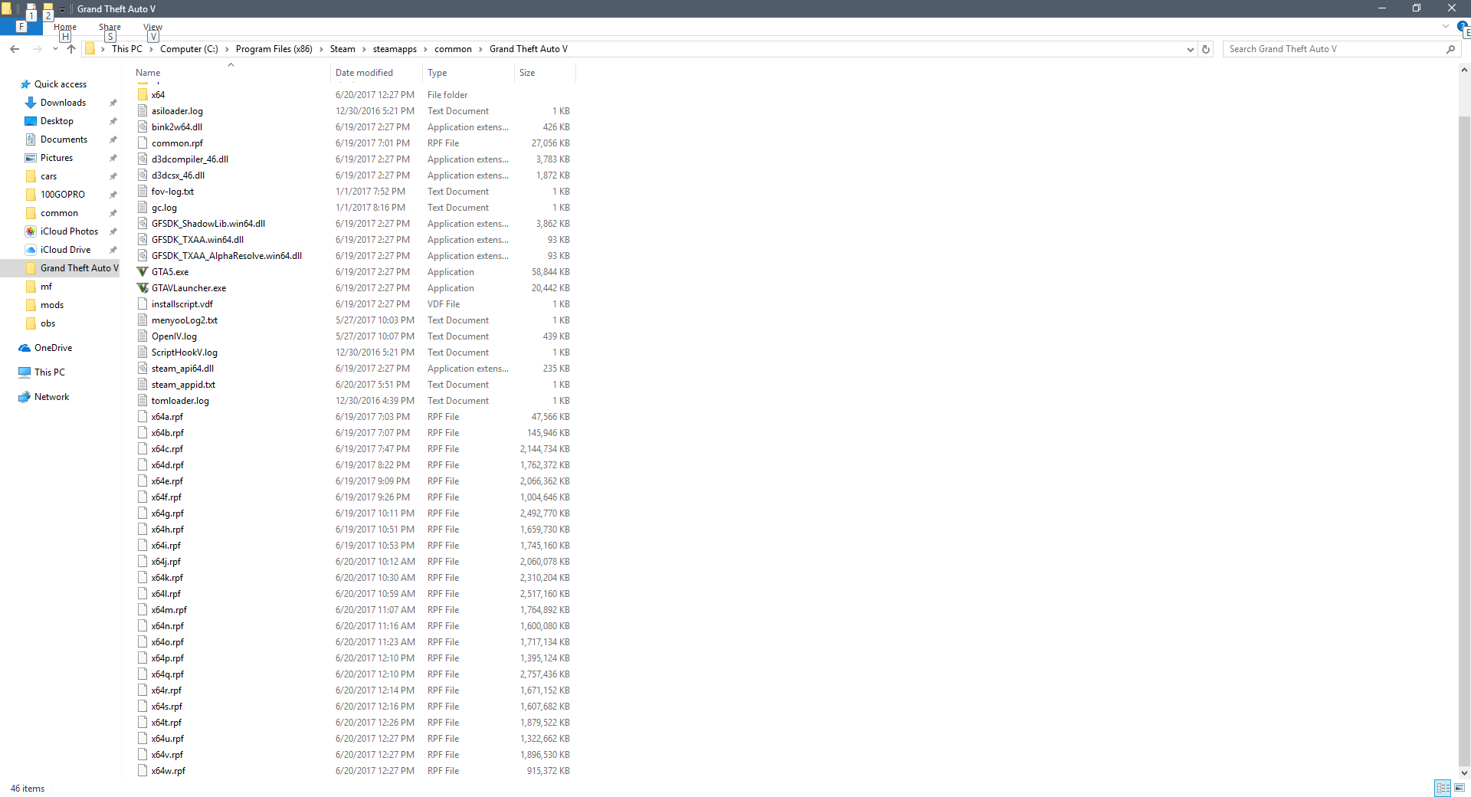Navigate to steamapps in address bar

[395, 49]
